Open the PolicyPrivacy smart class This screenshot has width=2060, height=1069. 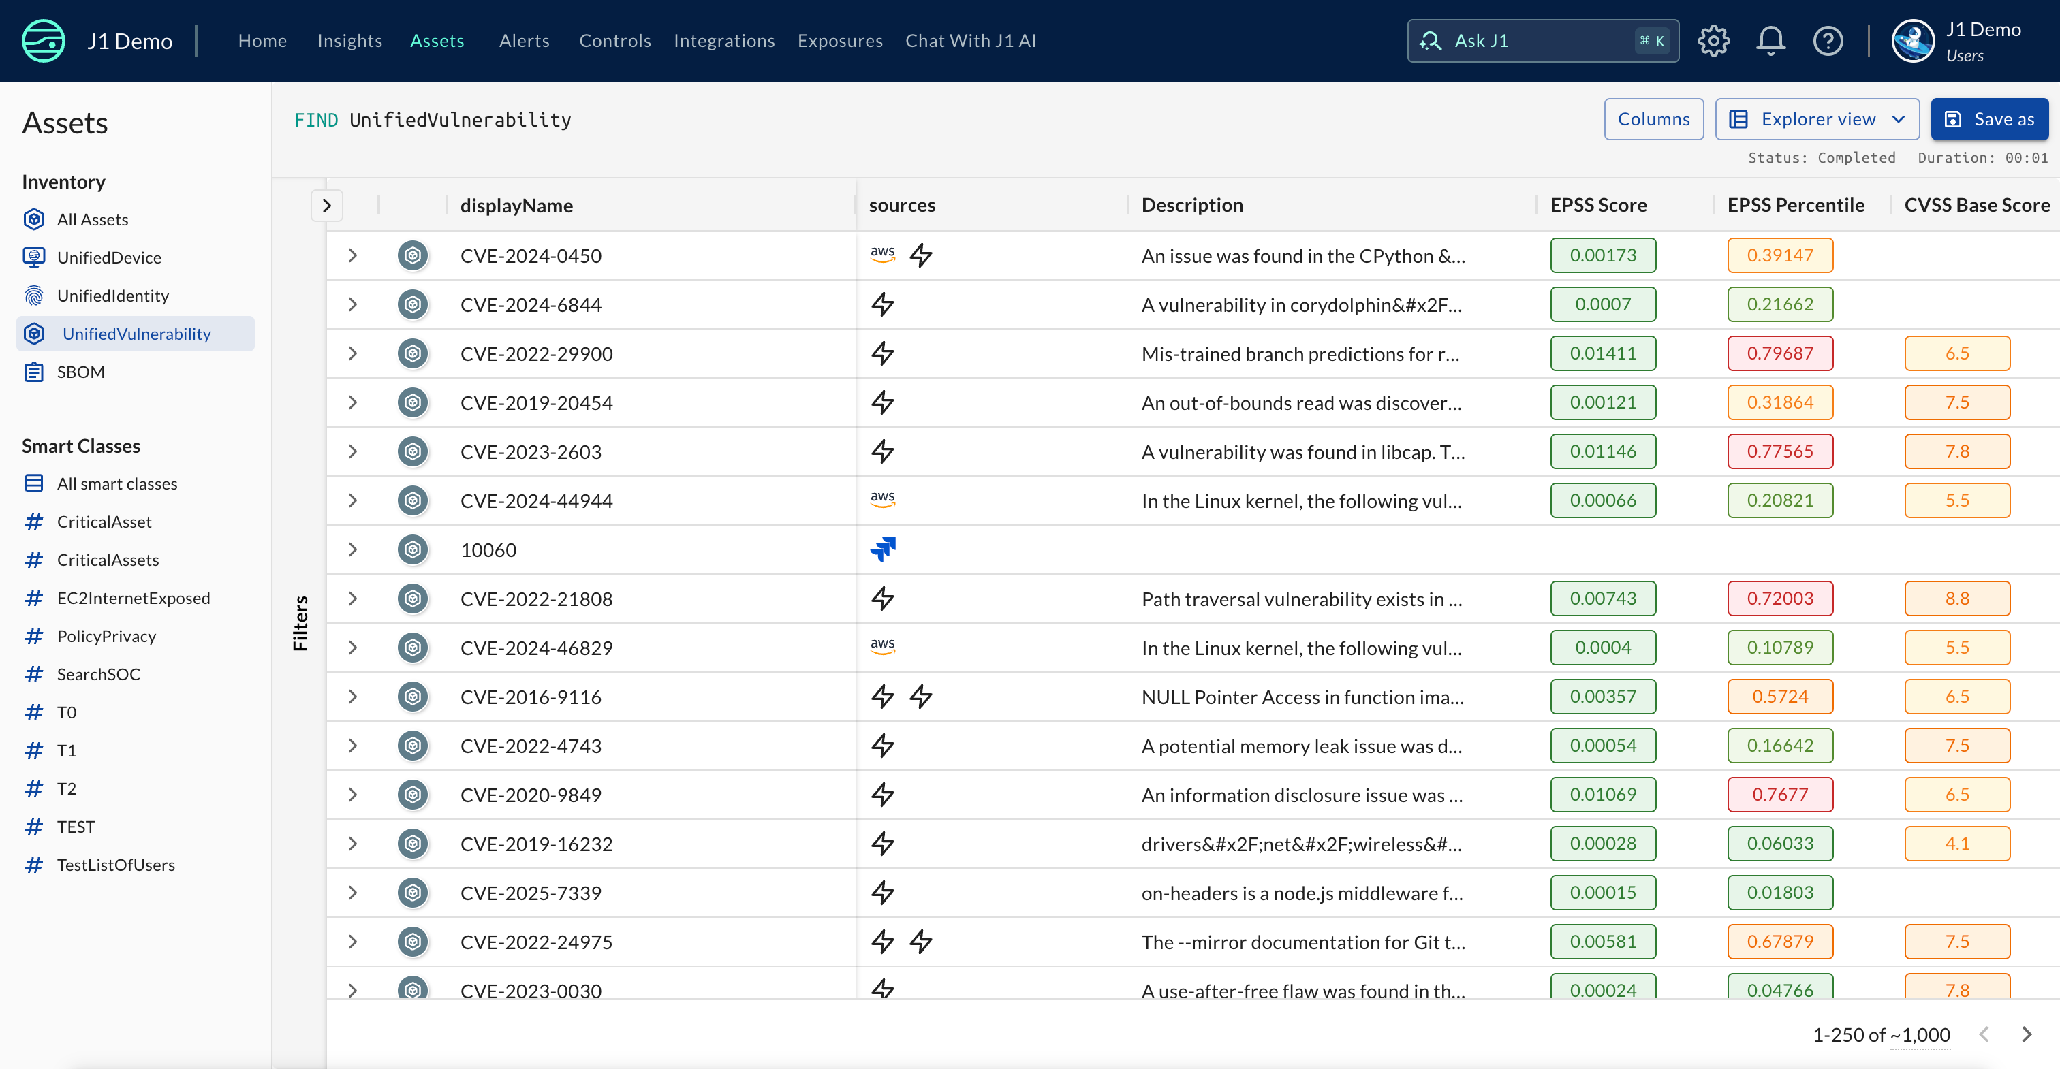106,637
